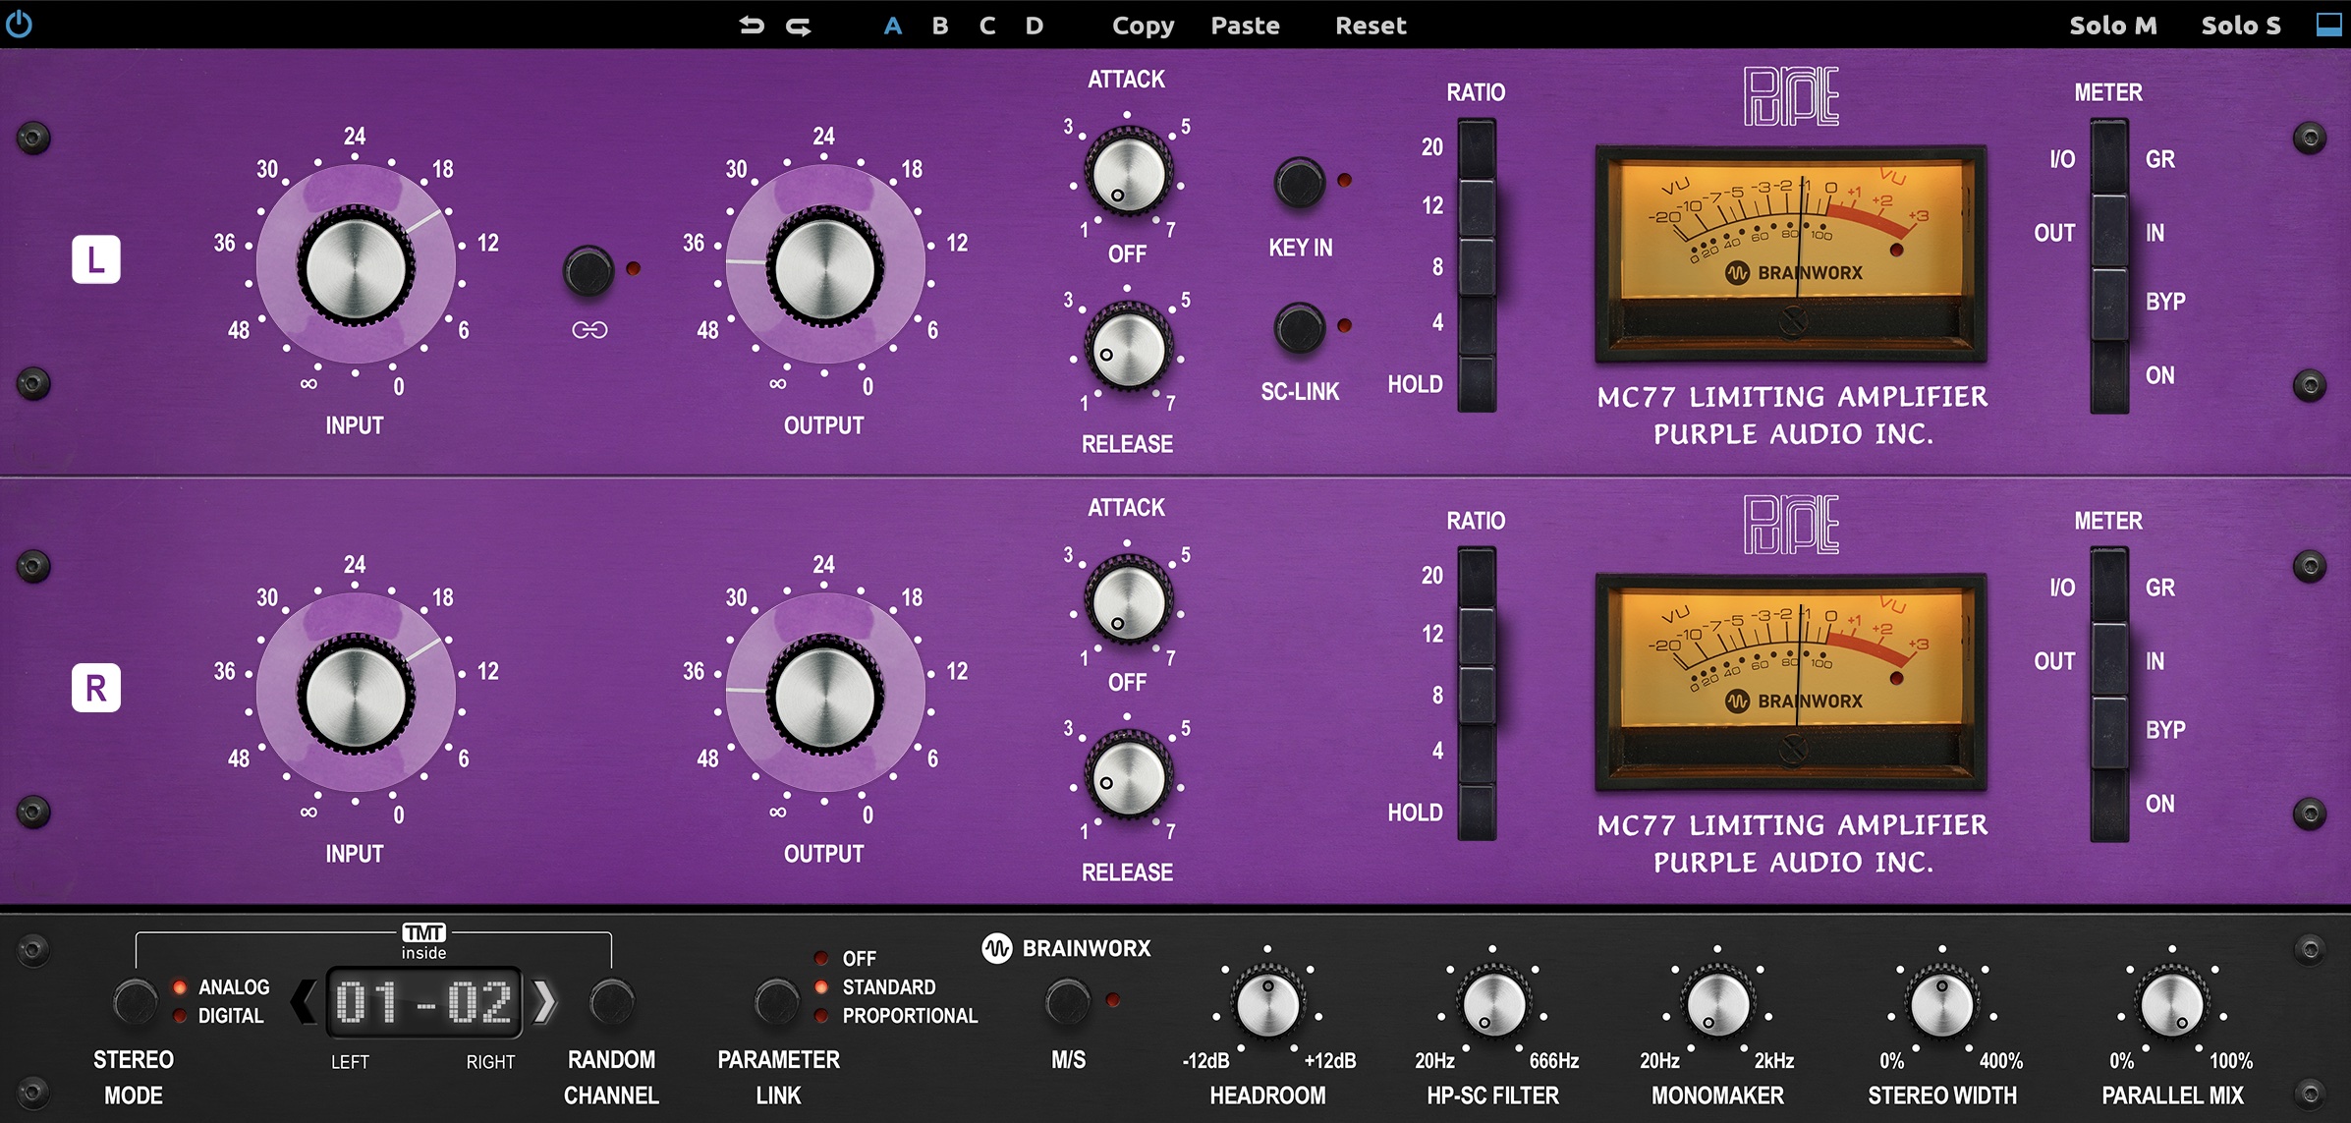The height and width of the screenshot is (1123, 2351).
Task: Select preset slot A
Action: (892, 26)
